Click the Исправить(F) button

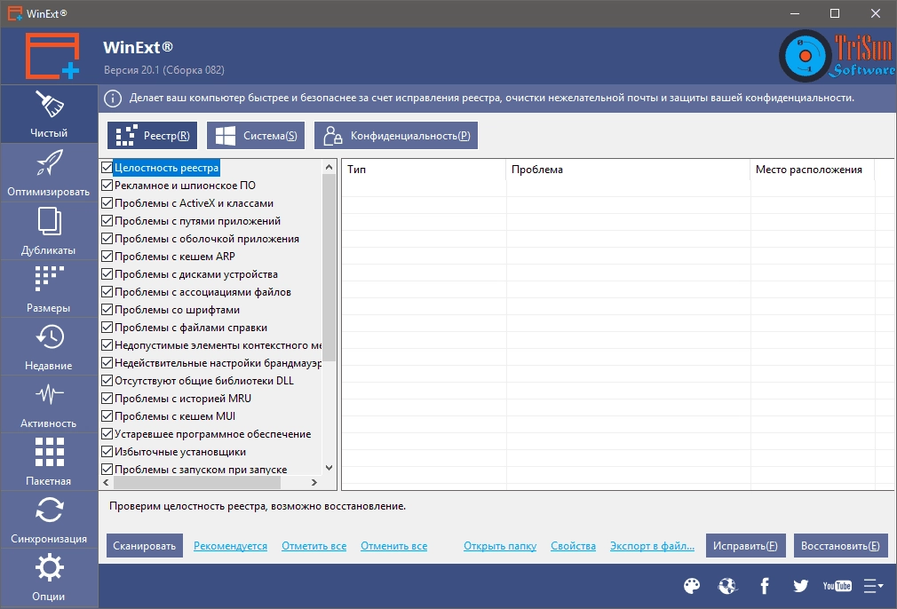coord(746,546)
